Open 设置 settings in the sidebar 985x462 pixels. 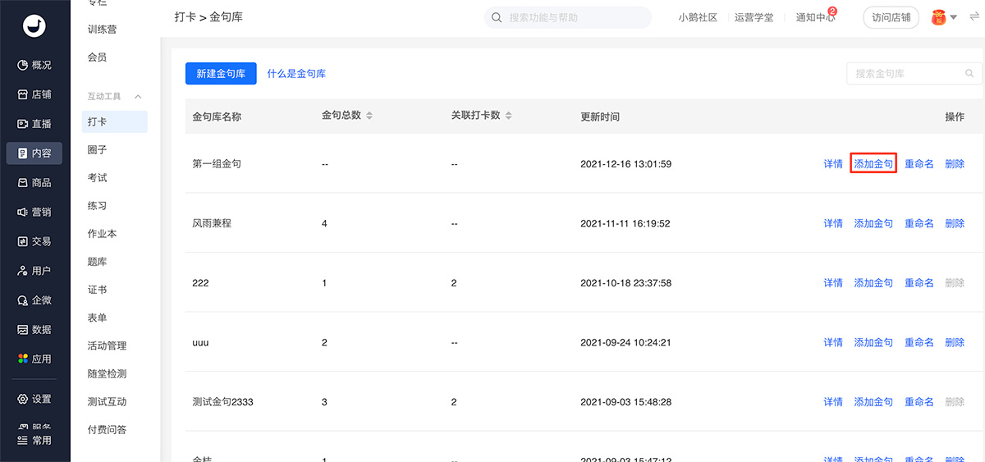(x=34, y=399)
